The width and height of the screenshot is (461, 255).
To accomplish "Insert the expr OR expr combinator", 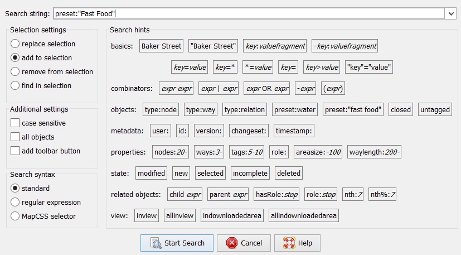I will click(266, 88).
